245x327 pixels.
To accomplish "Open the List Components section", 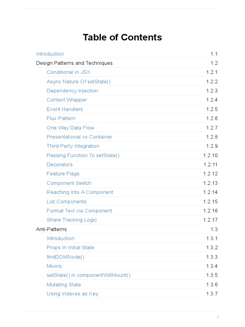I will pos(66,202).
